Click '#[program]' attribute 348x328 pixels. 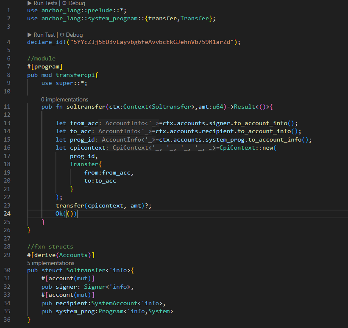click(x=45, y=67)
